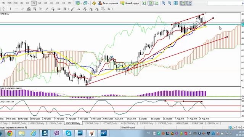Image resolution: width=244 pixels, height=137 pixels.
Task: Select the active USDCAD,Daily tab
Action: point(73,123)
